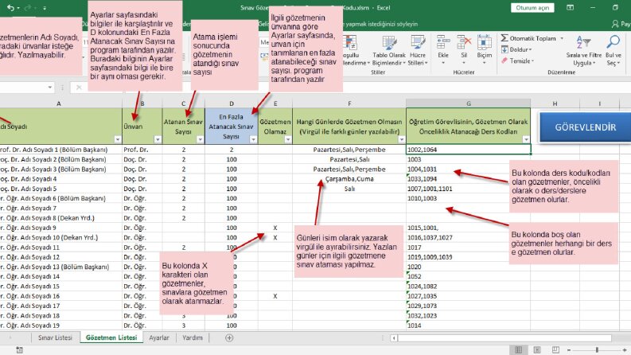Image resolution: width=631 pixels, height=355 pixels.
Task: Switch to Page Break Preview view button
Action: click(x=555, y=349)
